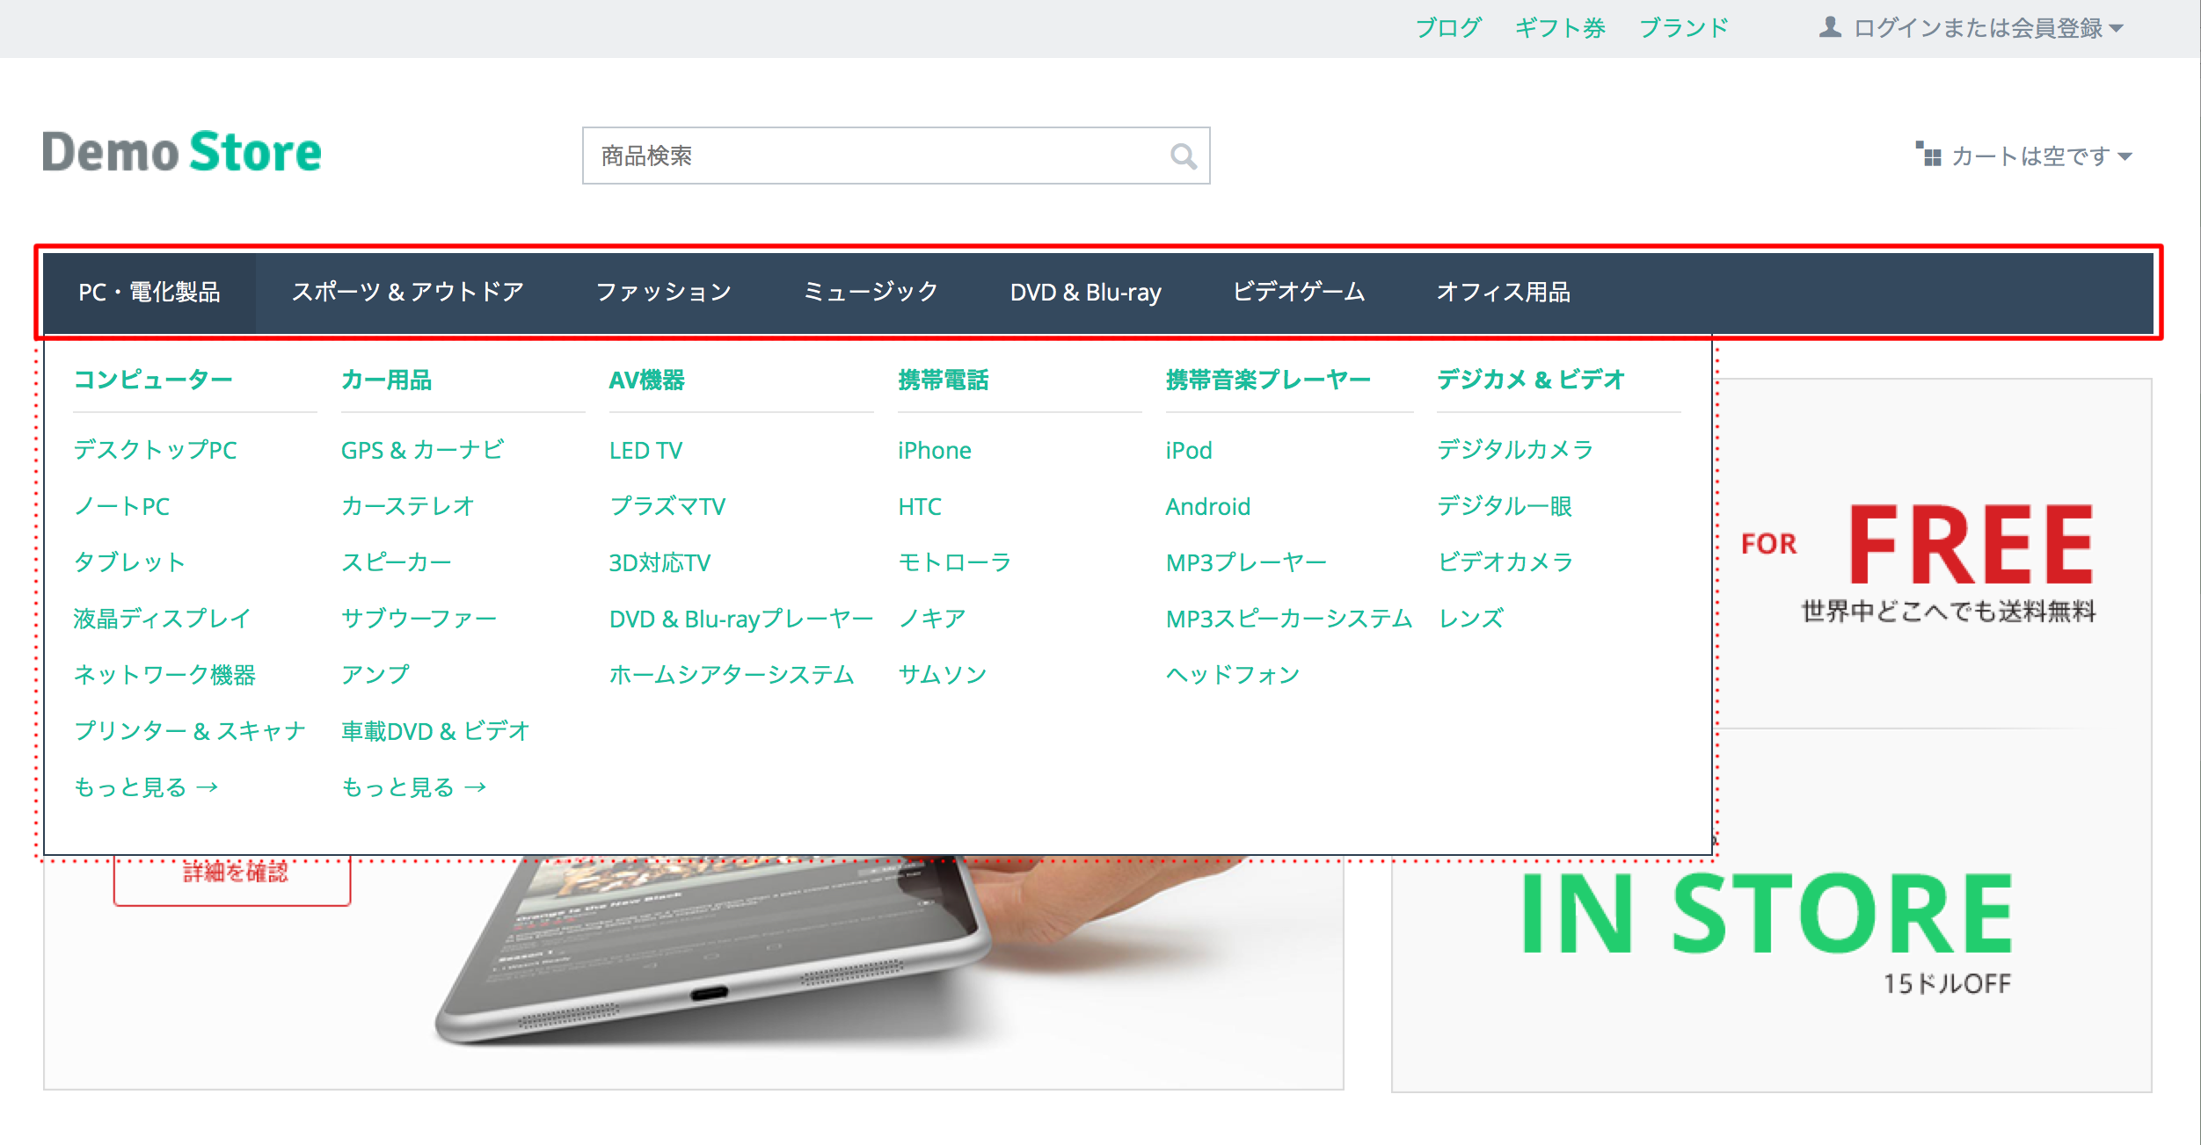Select the オフィス用品 menu
This screenshot has height=1145, width=2201.
tap(1503, 293)
